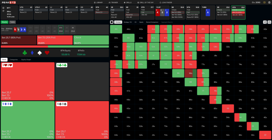Select the Bet 7.5 (25% Pot) action
The image size is (272, 140).
pyautogui.click(x=55, y=40)
